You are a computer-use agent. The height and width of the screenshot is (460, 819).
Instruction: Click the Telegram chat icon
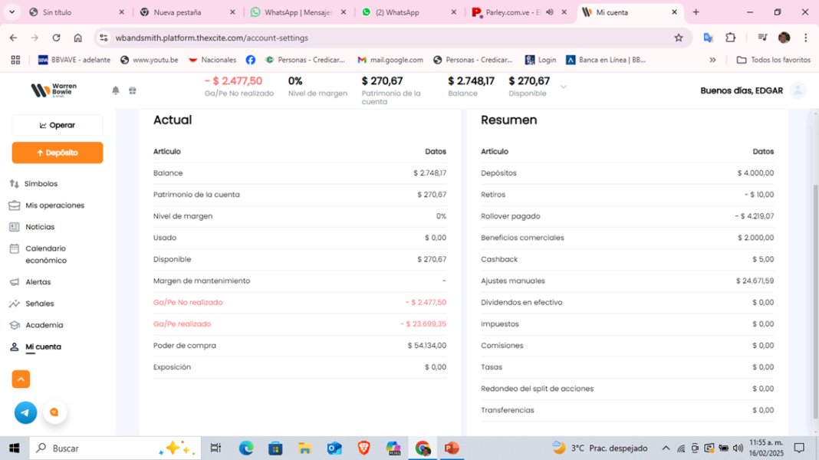(x=25, y=412)
